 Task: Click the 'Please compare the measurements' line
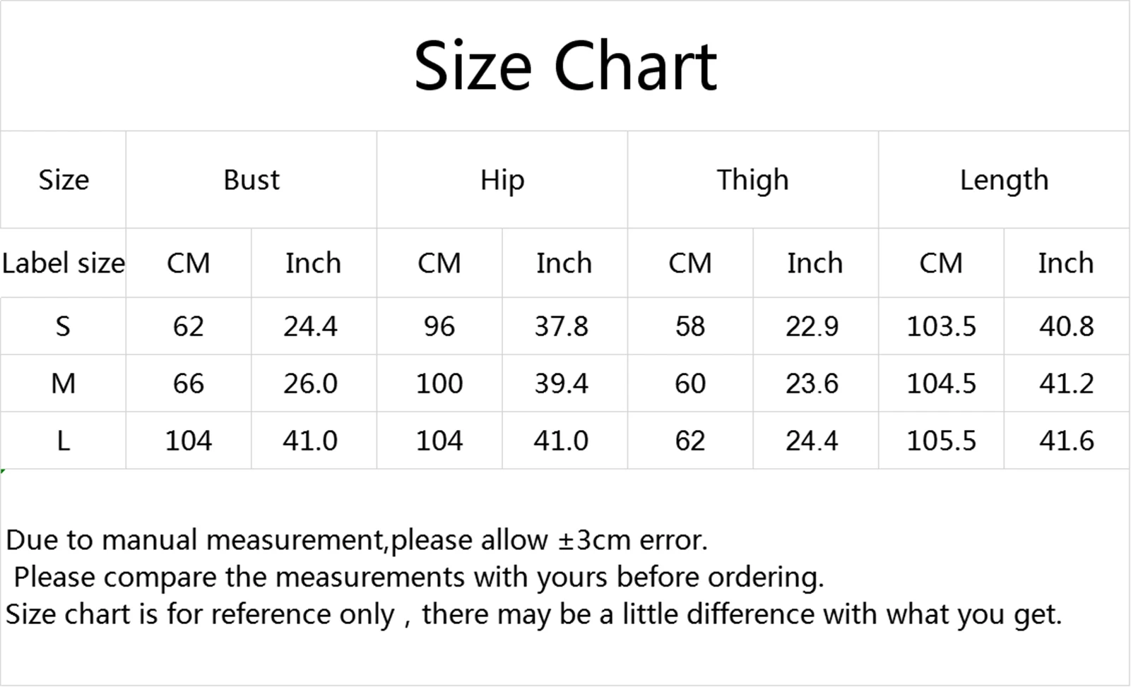click(x=418, y=578)
